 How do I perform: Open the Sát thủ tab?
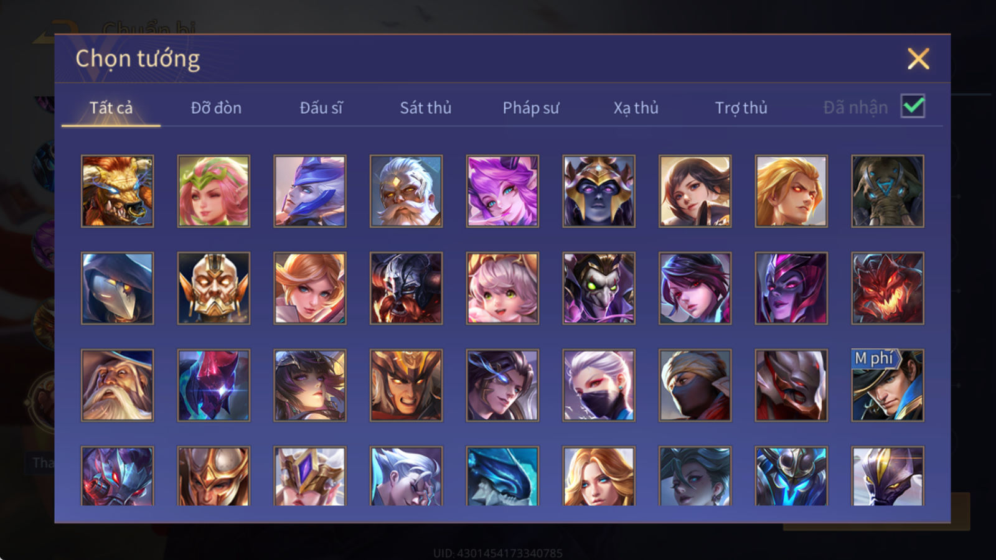425,108
